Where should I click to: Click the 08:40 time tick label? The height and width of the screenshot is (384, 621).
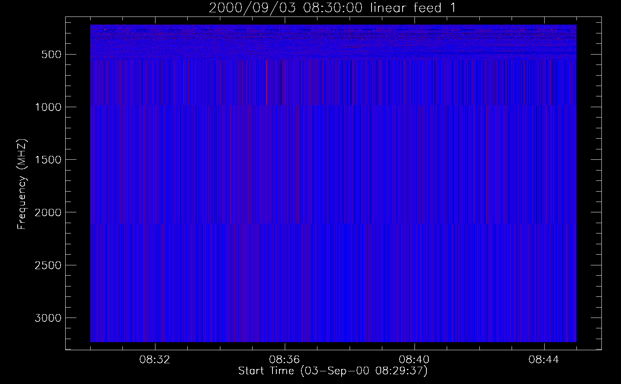414,360
